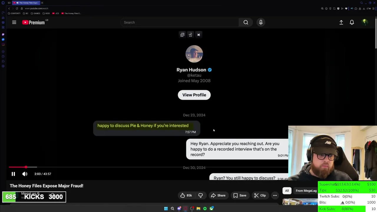377x212 pixels.
Task: Open the YouTube hamburger guide menu
Action: click(14, 22)
